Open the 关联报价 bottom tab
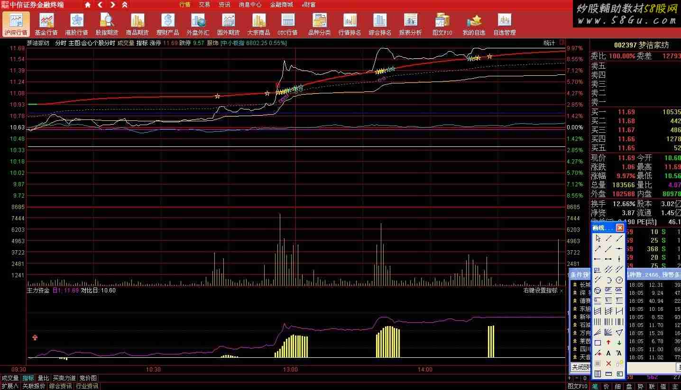Image resolution: width=681 pixels, height=390 pixels. click(x=34, y=386)
